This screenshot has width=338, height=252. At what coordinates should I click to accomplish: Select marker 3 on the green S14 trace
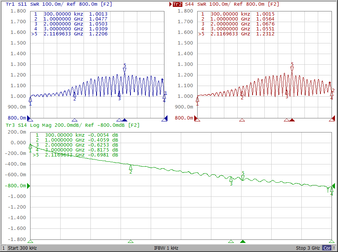[231, 179]
